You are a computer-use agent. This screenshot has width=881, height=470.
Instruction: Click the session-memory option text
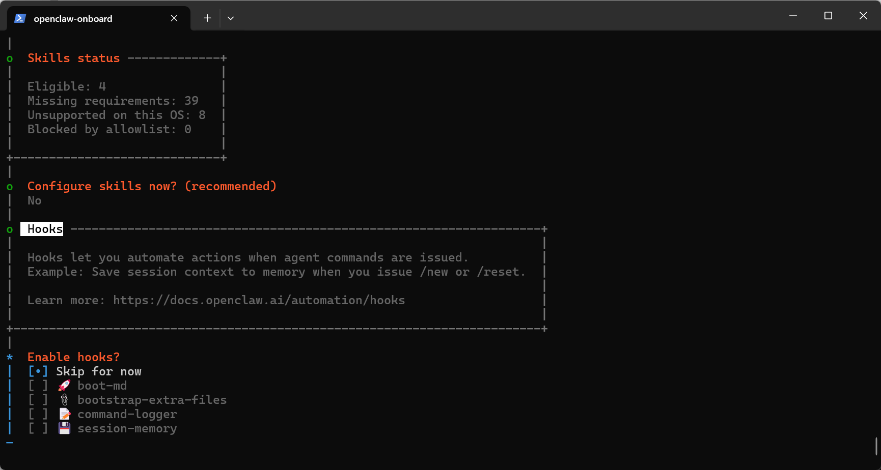pyautogui.click(x=127, y=428)
